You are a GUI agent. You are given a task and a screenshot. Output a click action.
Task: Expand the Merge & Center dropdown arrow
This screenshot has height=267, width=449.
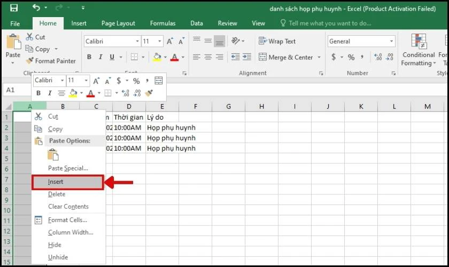319,57
